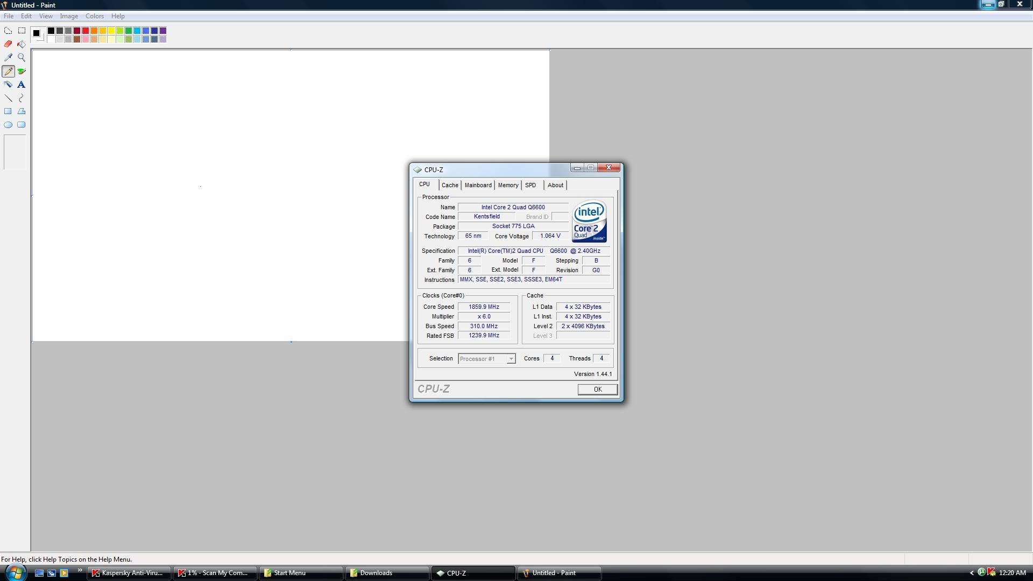The image size is (1033, 581).
Task: Open the Windows Start orb
Action: click(x=15, y=572)
